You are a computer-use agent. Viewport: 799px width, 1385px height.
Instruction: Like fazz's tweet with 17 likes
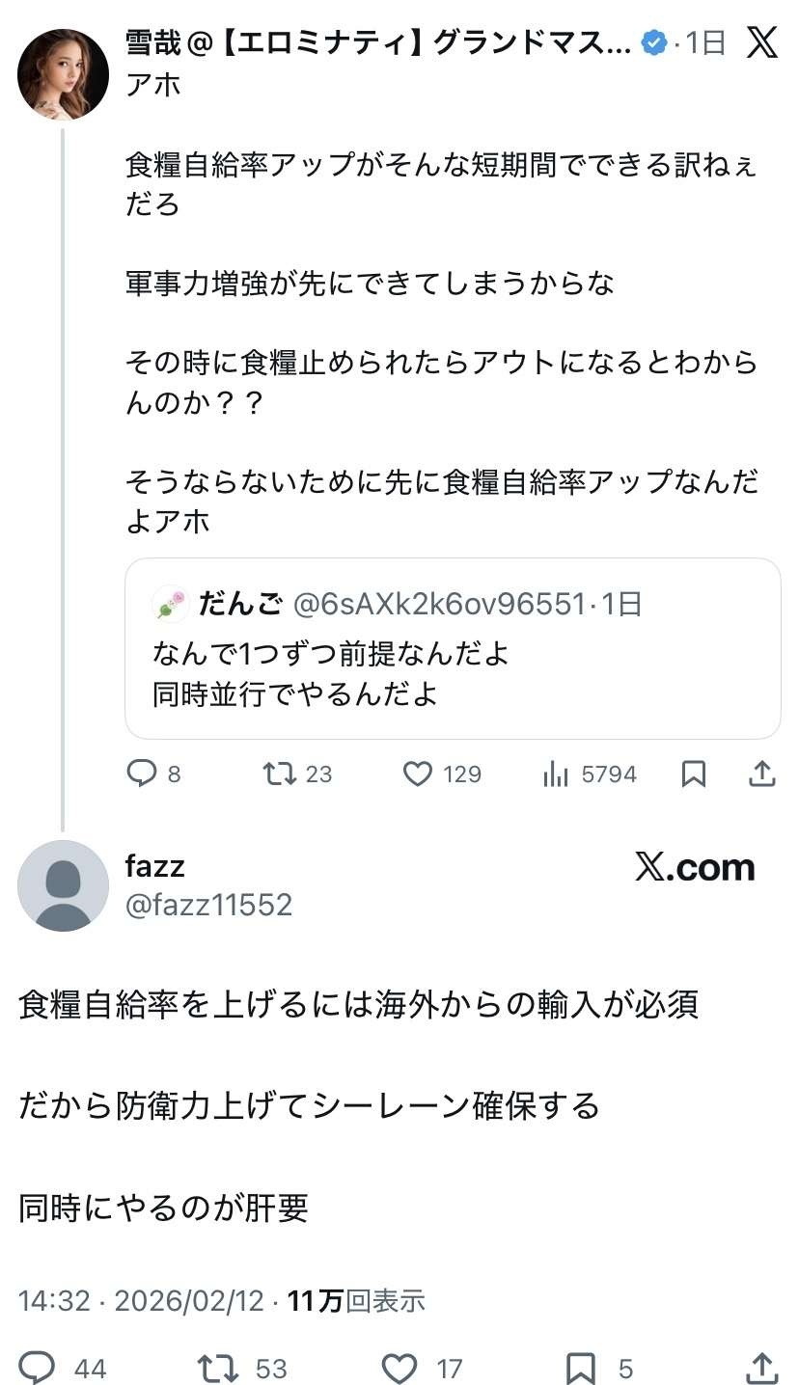399,1368
